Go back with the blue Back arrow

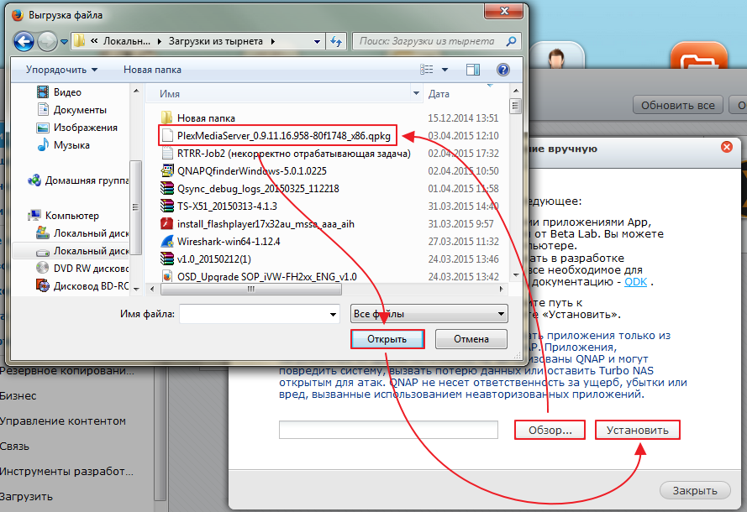pyautogui.click(x=24, y=41)
